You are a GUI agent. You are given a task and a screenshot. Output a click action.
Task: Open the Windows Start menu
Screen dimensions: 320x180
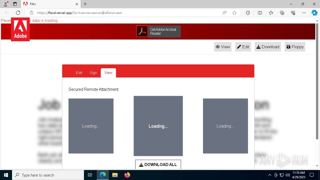tap(6, 175)
